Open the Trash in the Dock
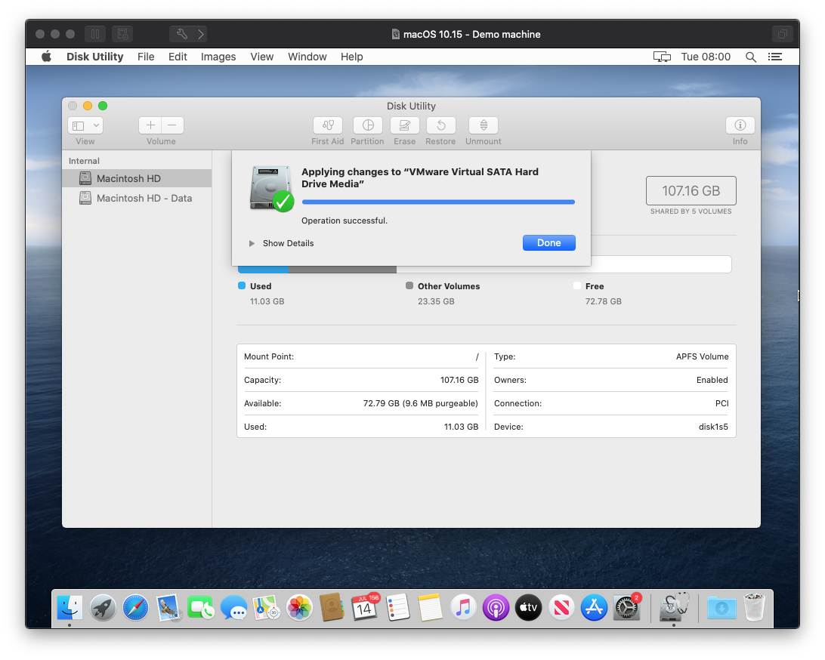 (x=755, y=608)
